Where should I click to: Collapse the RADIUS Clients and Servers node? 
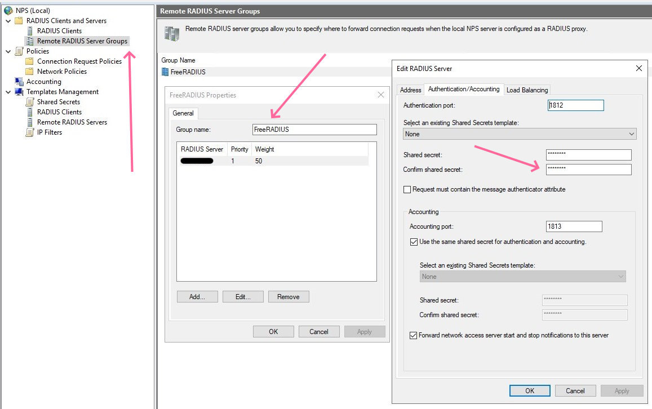[x=8, y=21]
